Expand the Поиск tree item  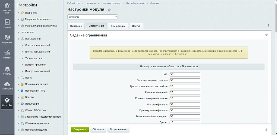(19, 78)
